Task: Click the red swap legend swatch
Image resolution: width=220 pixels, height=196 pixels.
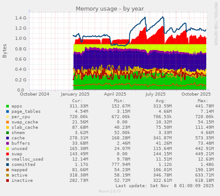Action: [x=8, y=154]
